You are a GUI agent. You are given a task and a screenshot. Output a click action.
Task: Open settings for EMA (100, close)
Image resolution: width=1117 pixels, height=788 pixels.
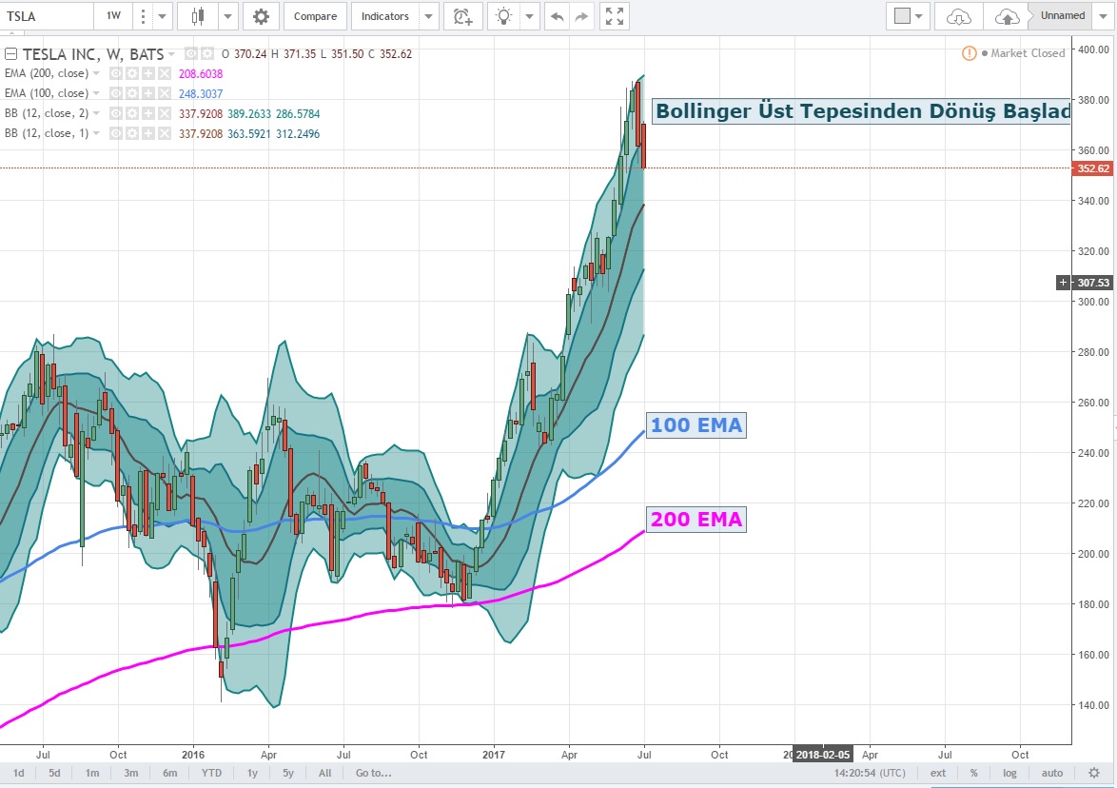(132, 93)
